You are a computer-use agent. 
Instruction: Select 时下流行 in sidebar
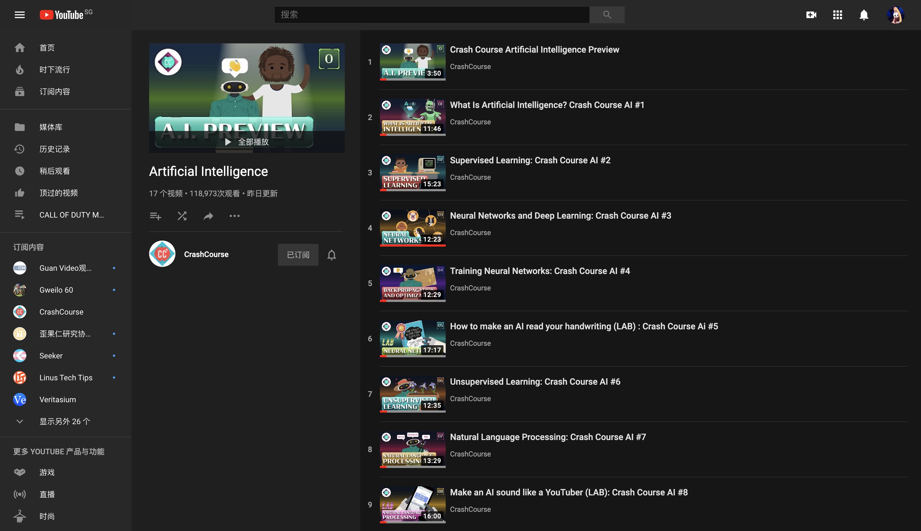click(x=54, y=70)
